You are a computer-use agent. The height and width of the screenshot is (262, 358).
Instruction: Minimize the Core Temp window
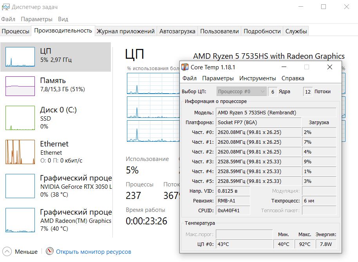pyautogui.click(x=284, y=67)
